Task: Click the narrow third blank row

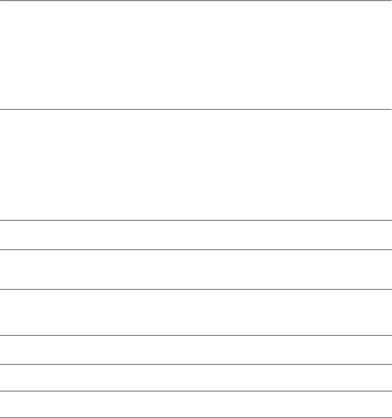Action: click(196, 235)
